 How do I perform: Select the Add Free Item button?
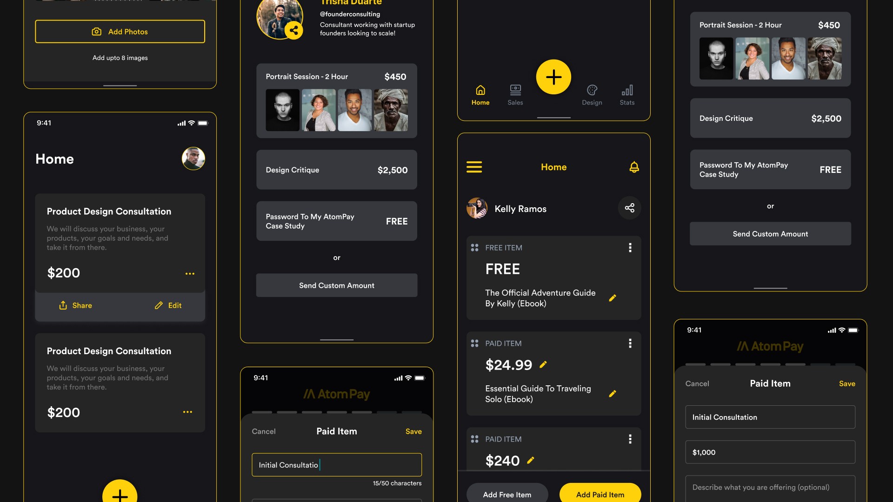point(506,495)
